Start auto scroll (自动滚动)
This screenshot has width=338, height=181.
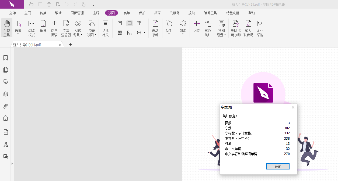point(155,28)
